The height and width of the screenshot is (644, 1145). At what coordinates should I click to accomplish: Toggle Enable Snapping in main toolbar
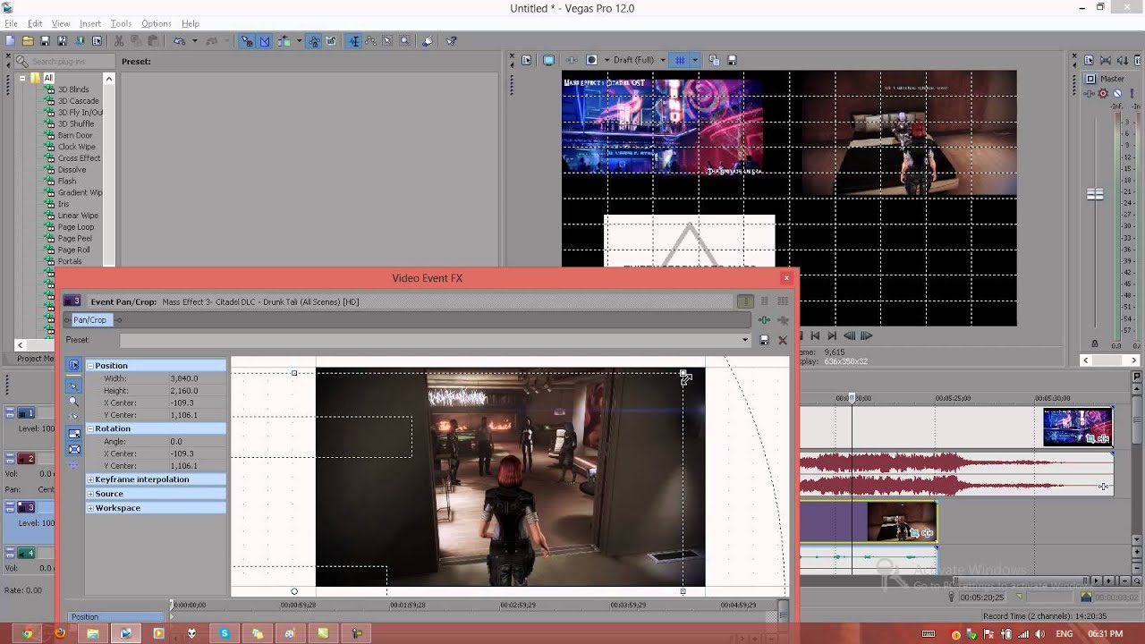point(247,41)
